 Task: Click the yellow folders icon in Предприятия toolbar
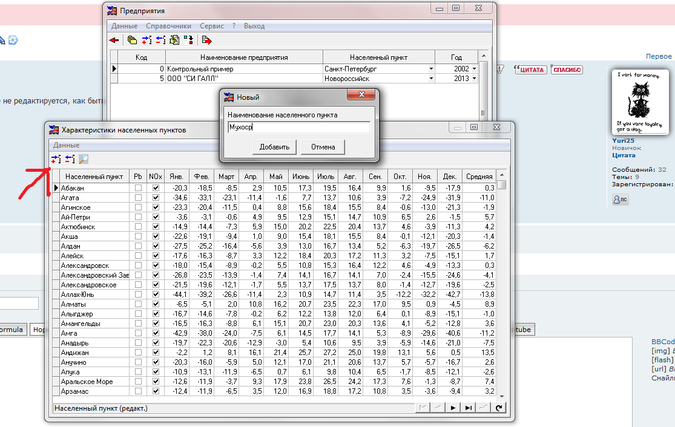tap(132, 41)
